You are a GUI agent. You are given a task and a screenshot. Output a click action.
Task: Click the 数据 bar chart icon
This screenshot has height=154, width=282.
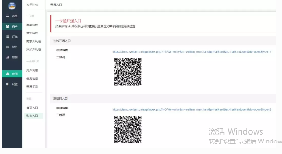[x=7, y=57]
